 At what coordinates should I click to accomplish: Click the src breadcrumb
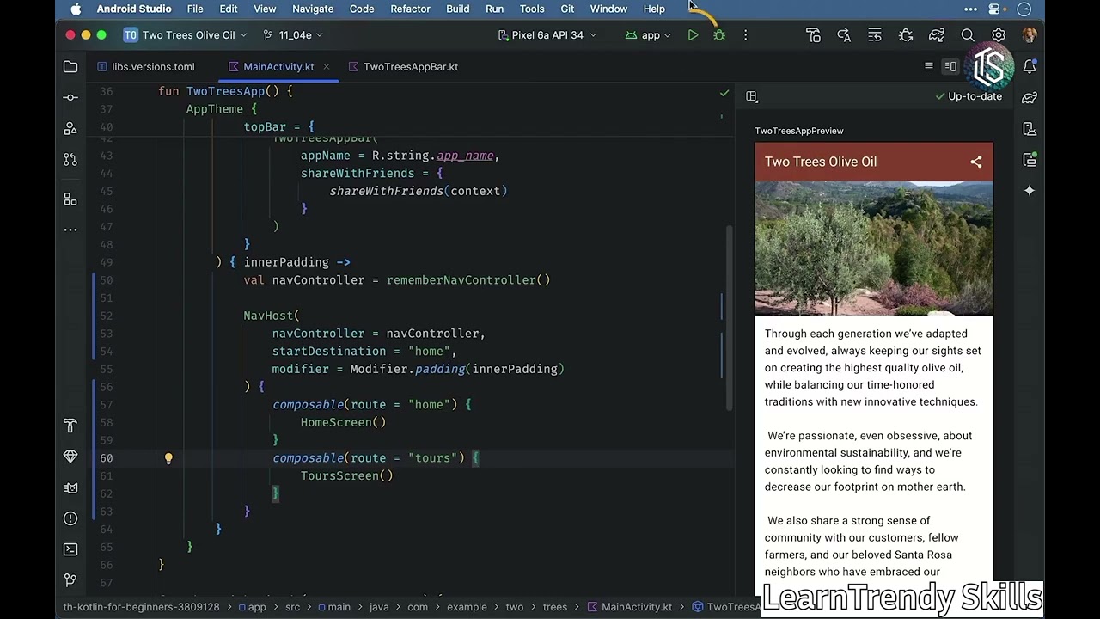(x=294, y=607)
